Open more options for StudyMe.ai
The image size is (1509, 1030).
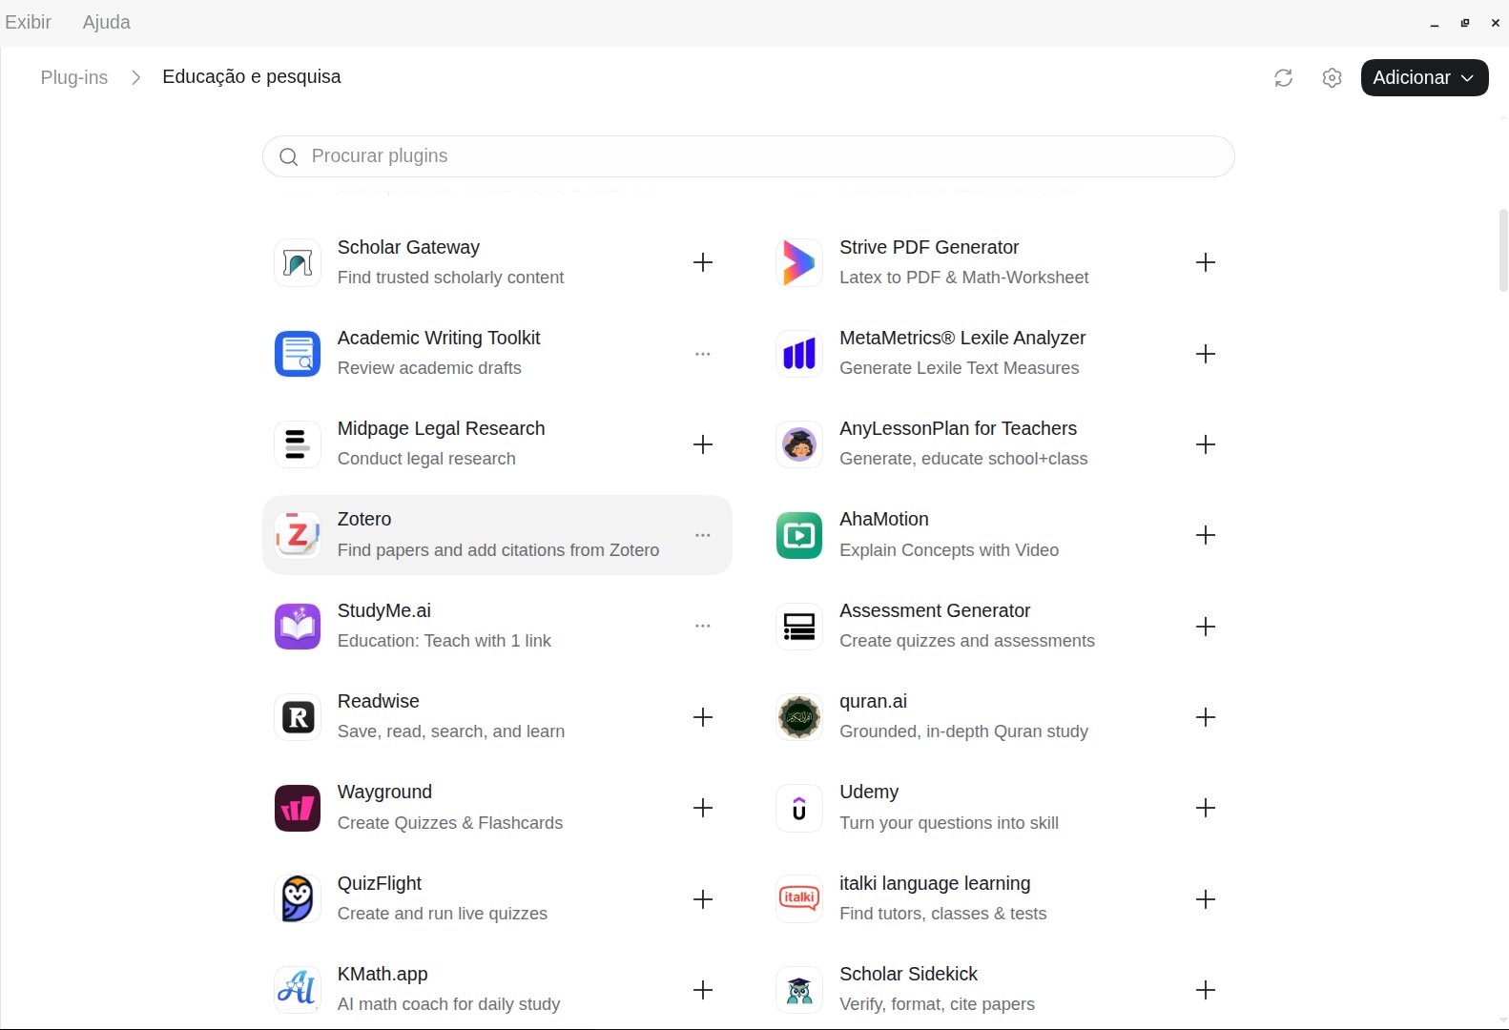pos(703,627)
